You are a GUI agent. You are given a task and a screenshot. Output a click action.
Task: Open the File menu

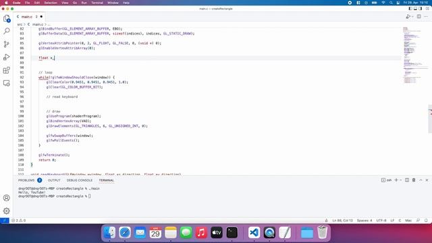[x=27, y=3]
